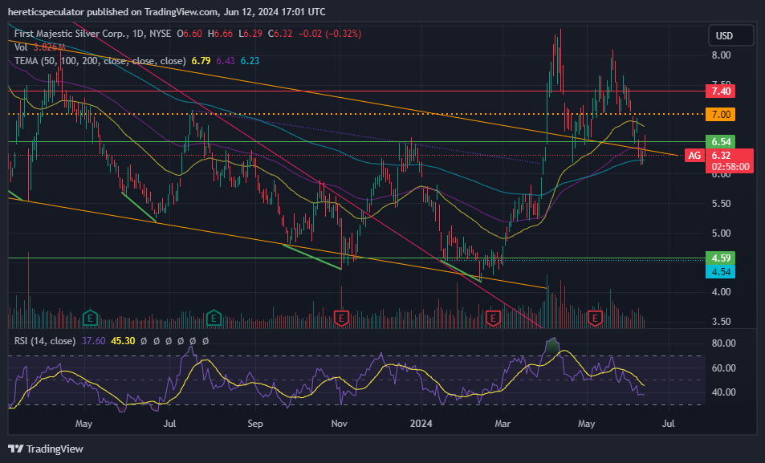Click the open value O6.60
Screen dimensions: 765x463
point(189,34)
